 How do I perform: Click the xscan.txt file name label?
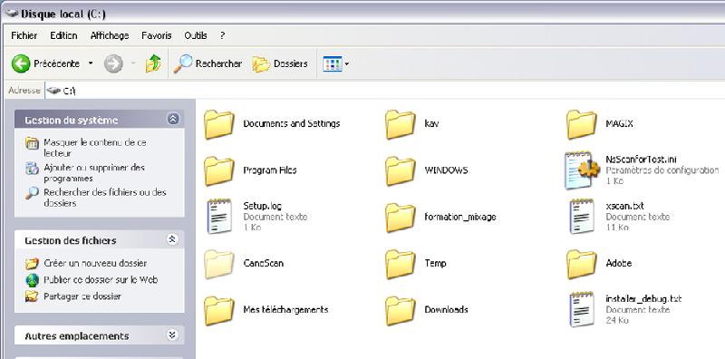(x=624, y=206)
